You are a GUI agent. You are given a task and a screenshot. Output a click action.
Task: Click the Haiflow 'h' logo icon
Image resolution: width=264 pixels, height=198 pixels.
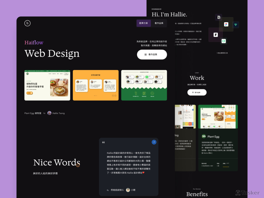tap(27, 23)
